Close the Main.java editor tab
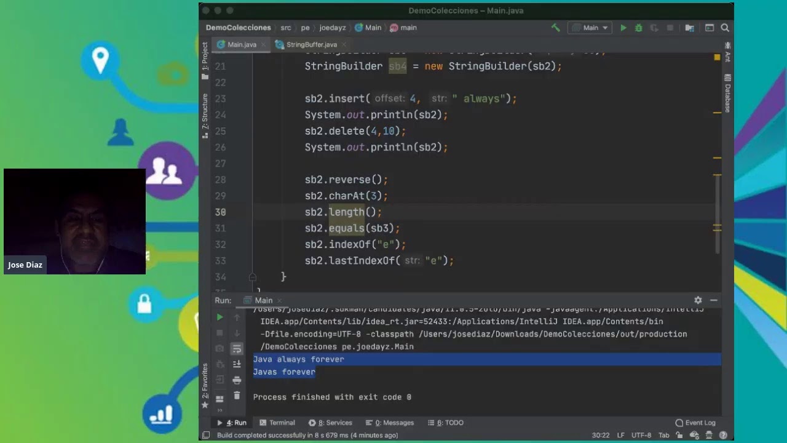The image size is (787, 443). (263, 44)
